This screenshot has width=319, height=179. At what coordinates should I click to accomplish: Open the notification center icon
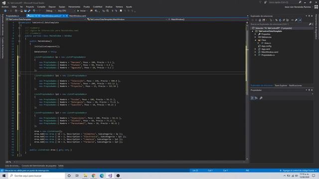pos(314,176)
